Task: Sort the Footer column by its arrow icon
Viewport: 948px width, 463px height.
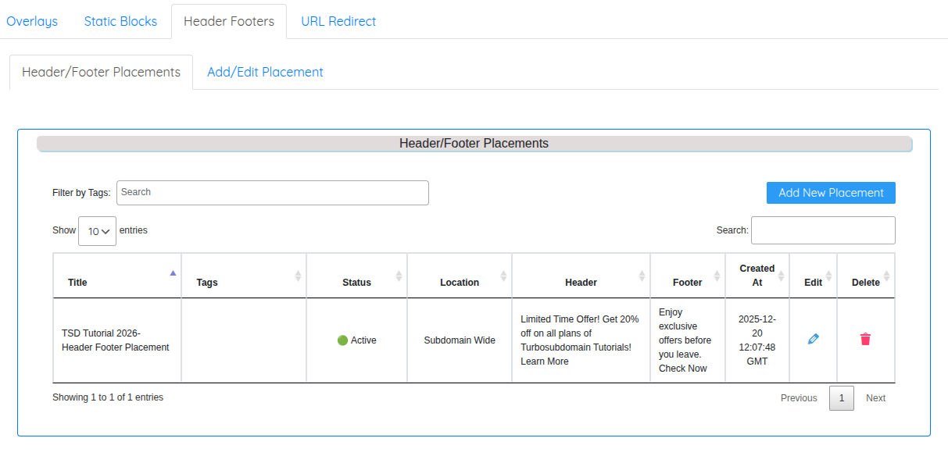Action: (718, 275)
